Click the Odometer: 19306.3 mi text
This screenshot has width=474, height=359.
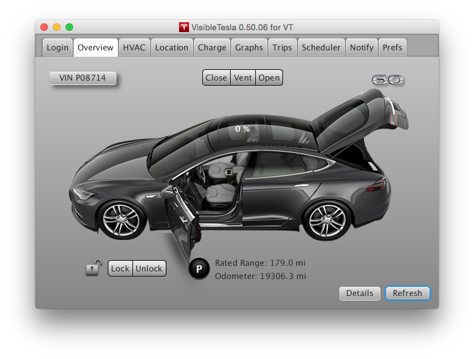pos(260,276)
